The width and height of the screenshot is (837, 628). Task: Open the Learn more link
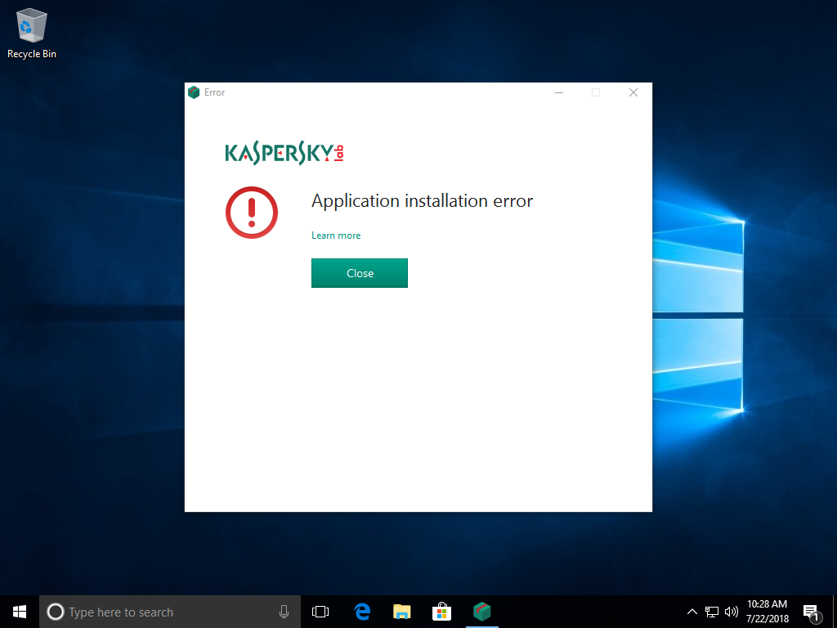click(336, 235)
